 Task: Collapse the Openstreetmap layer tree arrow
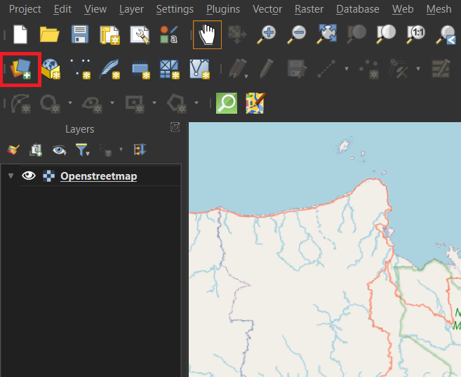pos(11,176)
